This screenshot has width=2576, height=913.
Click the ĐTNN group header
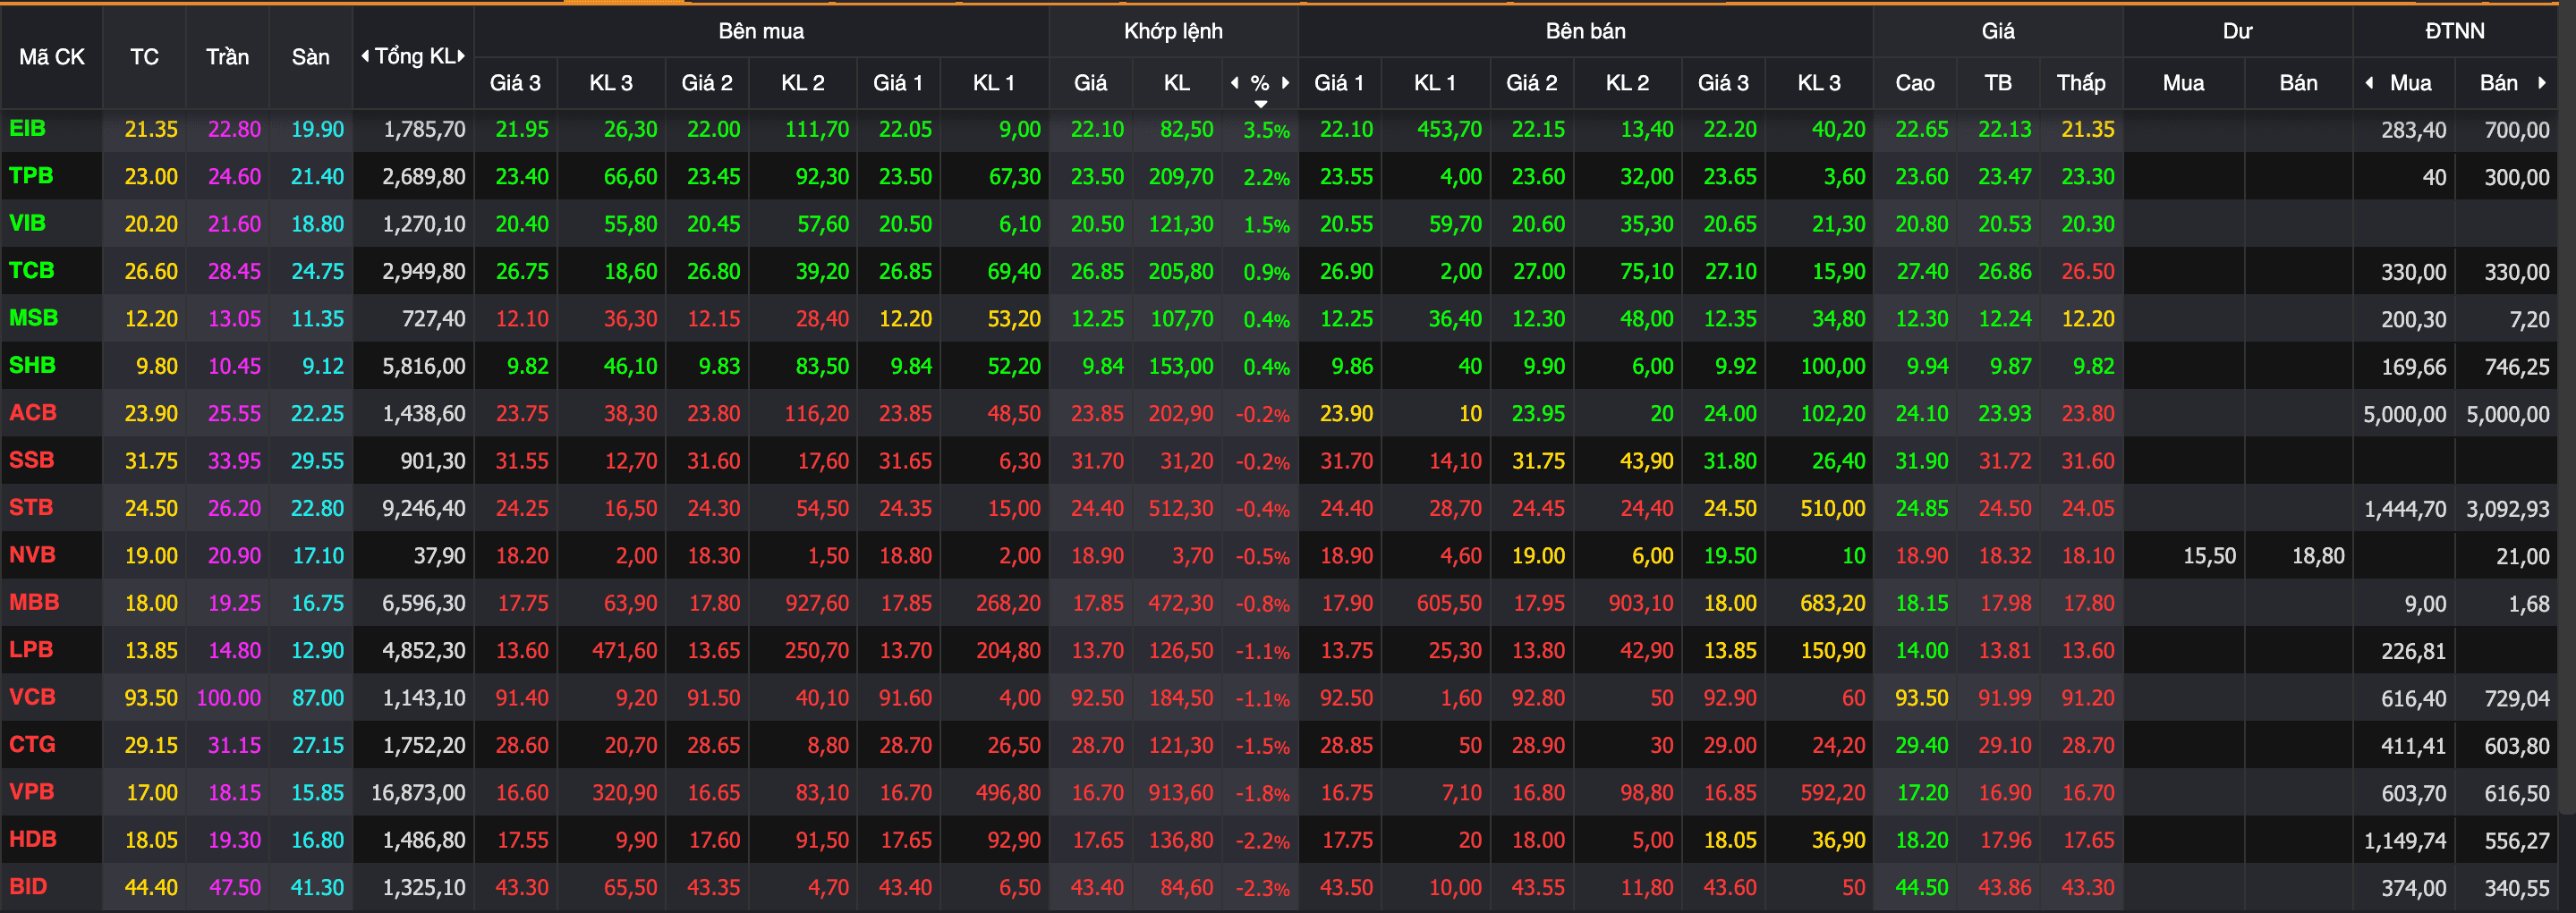(2455, 31)
